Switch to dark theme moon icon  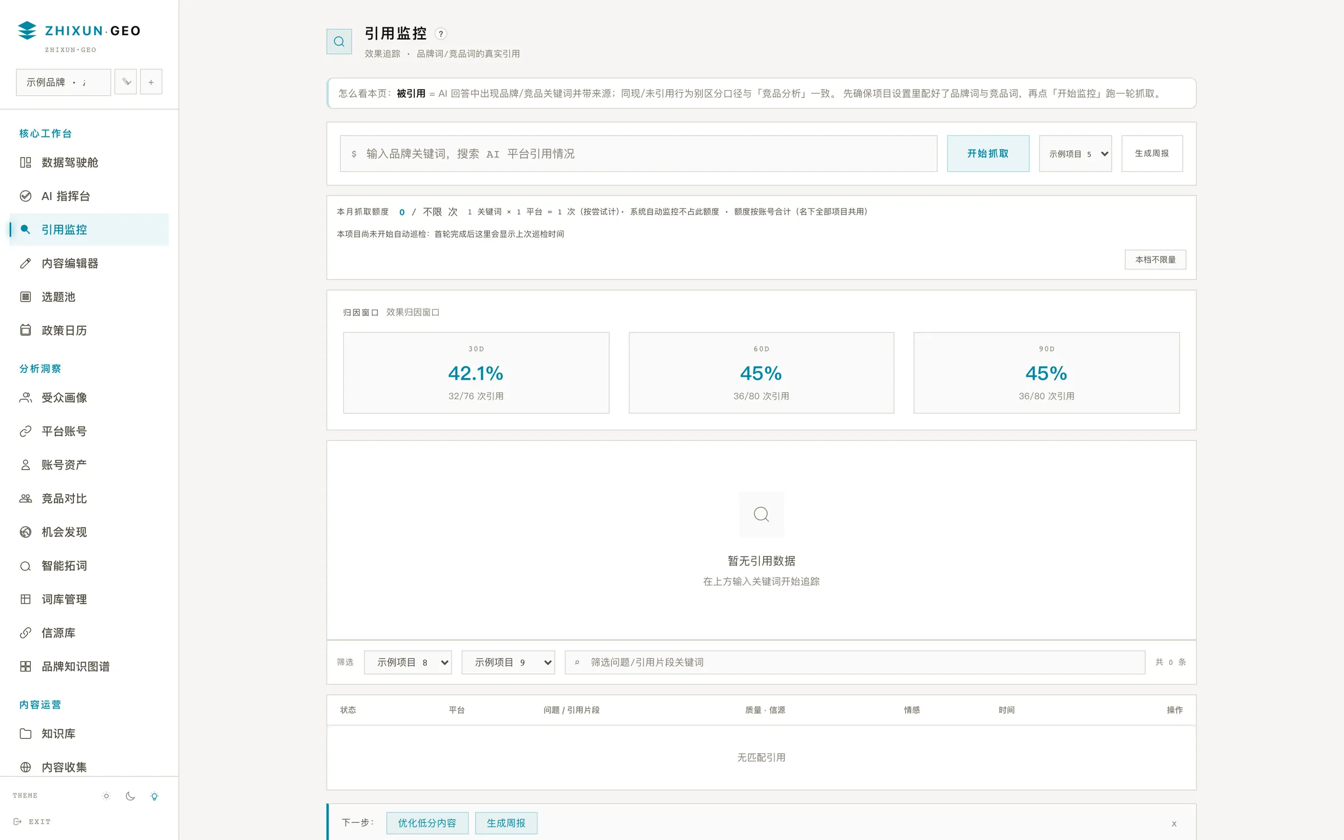click(x=130, y=796)
